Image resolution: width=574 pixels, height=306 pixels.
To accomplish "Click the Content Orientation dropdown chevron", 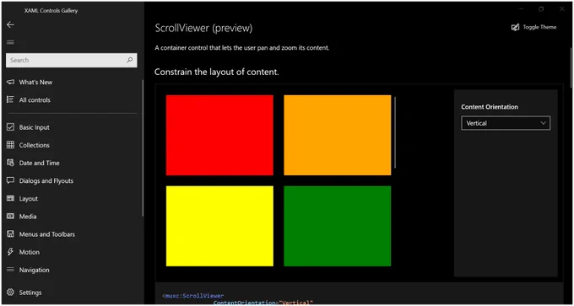I will [x=544, y=123].
